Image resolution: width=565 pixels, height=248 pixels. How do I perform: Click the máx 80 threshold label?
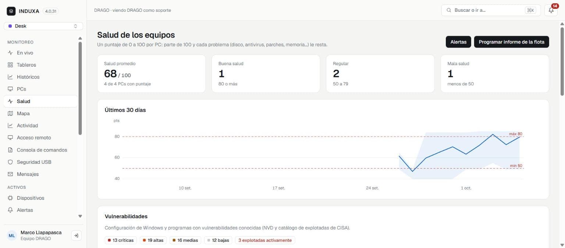(515, 134)
